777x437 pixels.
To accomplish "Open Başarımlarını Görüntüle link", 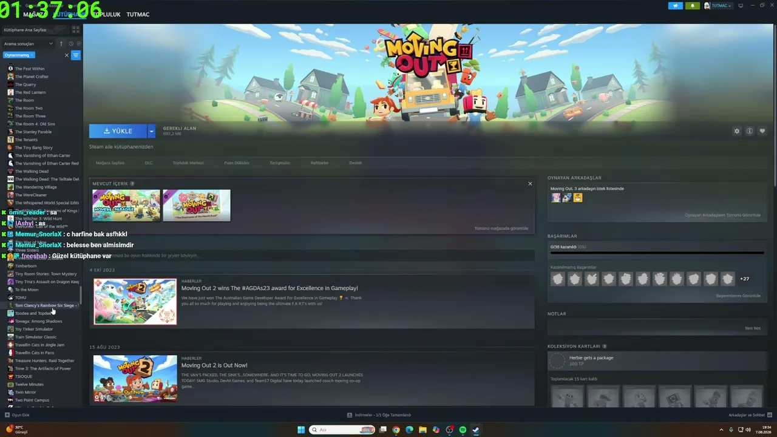I will [x=738, y=296].
